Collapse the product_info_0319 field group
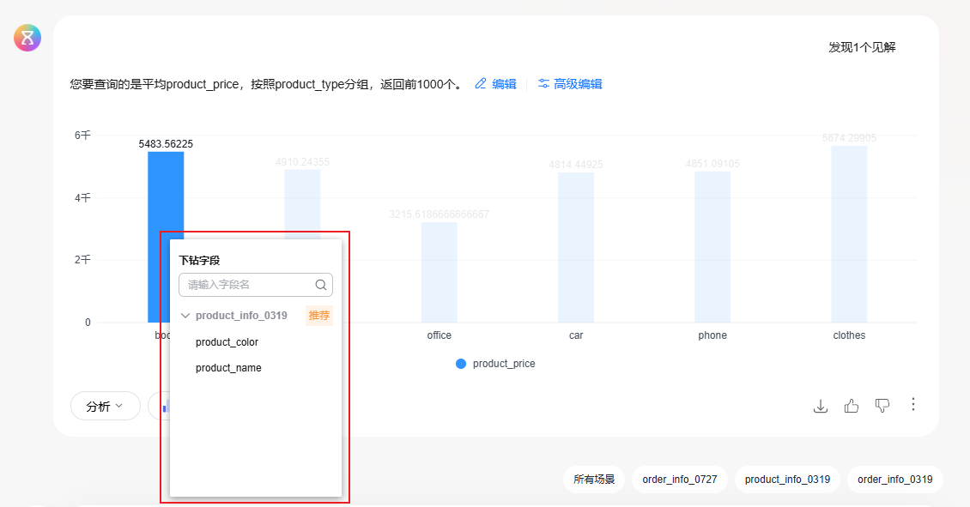970x507 pixels. 185,316
